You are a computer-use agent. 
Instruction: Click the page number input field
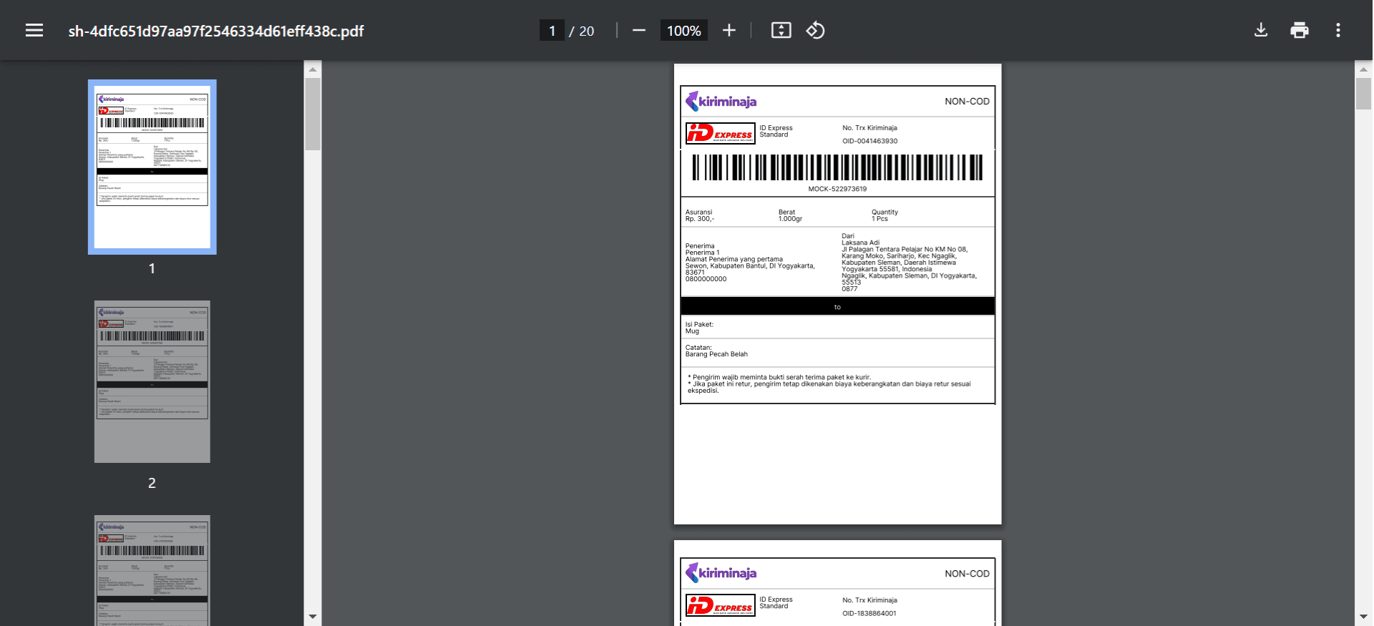coord(552,31)
